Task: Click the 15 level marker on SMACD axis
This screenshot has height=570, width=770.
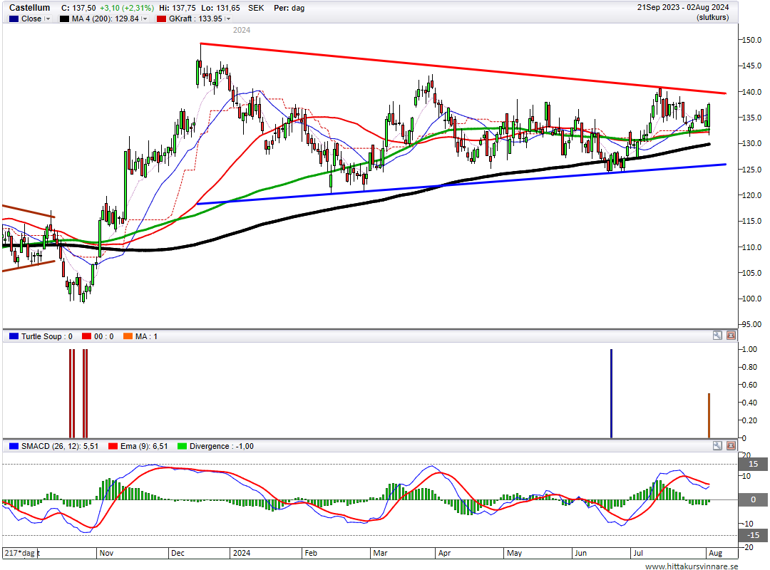Action: point(754,464)
